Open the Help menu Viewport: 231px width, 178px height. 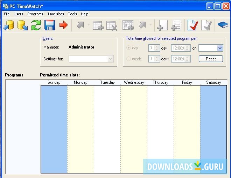tap(85, 14)
